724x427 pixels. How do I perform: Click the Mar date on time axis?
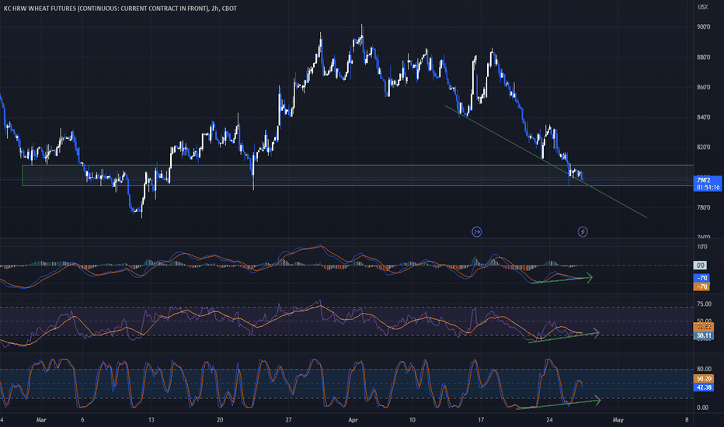41,420
